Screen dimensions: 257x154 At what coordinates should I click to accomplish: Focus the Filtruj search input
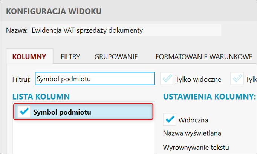[94, 79]
